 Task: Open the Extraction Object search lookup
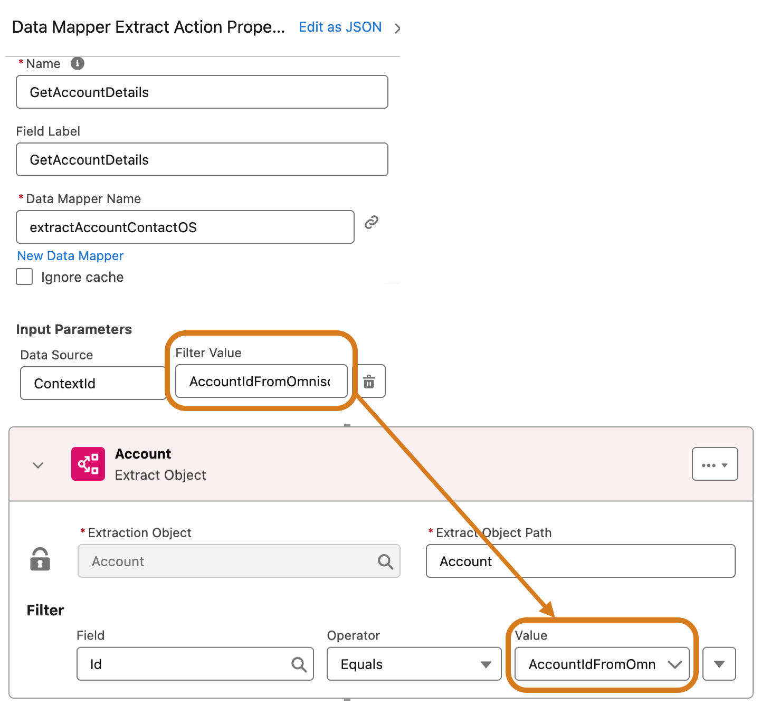click(x=385, y=561)
